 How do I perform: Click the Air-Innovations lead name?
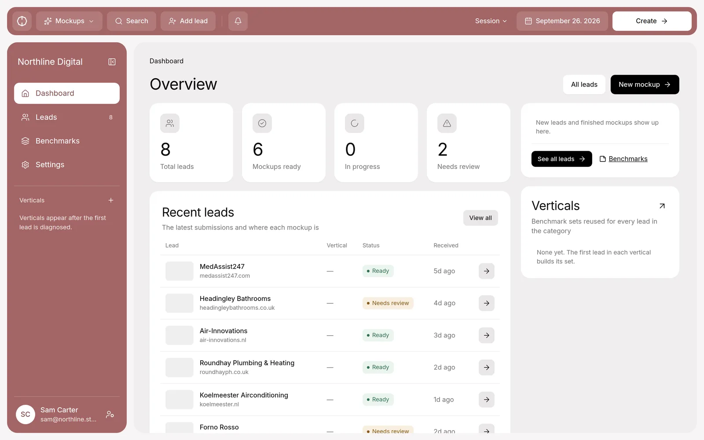(x=224, y=331)
